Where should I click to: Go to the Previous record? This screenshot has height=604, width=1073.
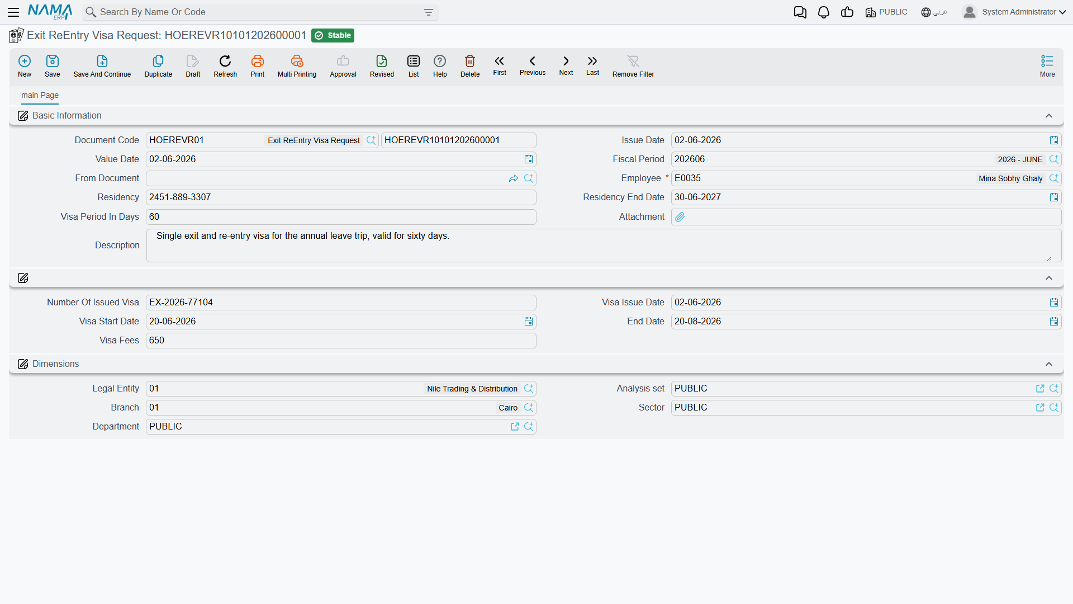[533, 65]
